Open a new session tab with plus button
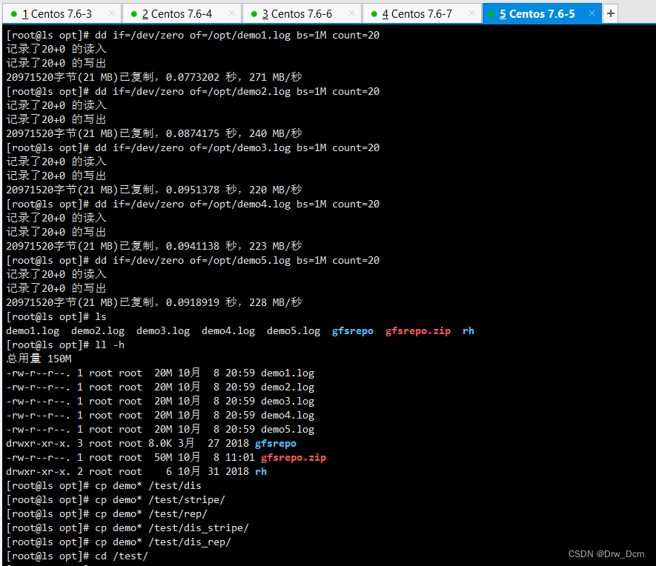Viewport: 656px width, 566px height. tap(610, 14)
